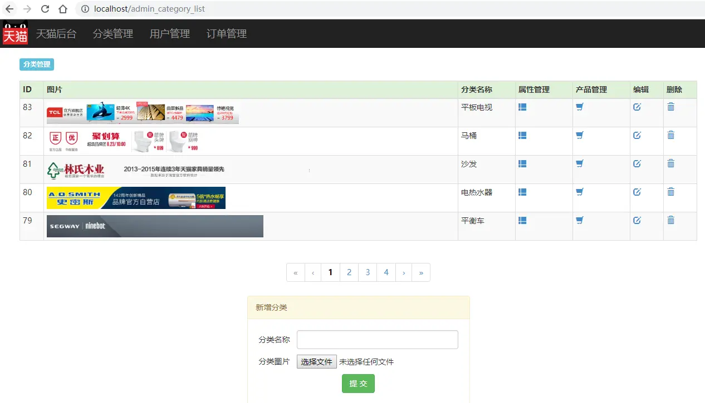Click the A.O.Smith banner thumbnail
The height and width of the screenshot is (403, 705).
136,198
